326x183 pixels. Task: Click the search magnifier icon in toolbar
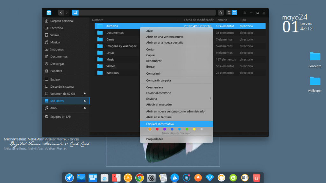[x=221, y=13]
